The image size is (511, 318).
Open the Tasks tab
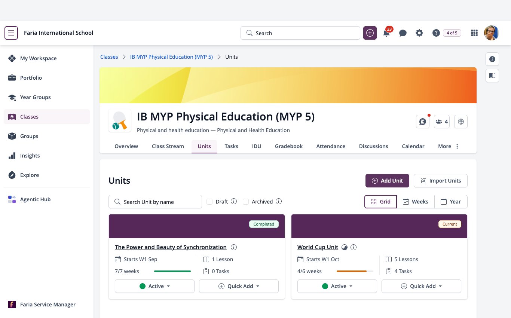(232, 146)
